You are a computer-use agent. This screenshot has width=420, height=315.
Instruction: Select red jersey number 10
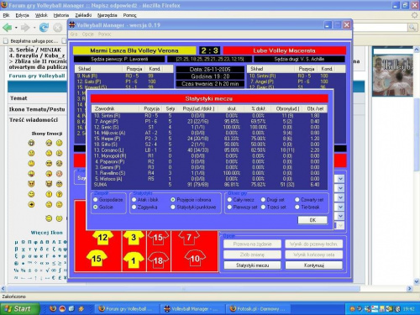coord(195,259)
